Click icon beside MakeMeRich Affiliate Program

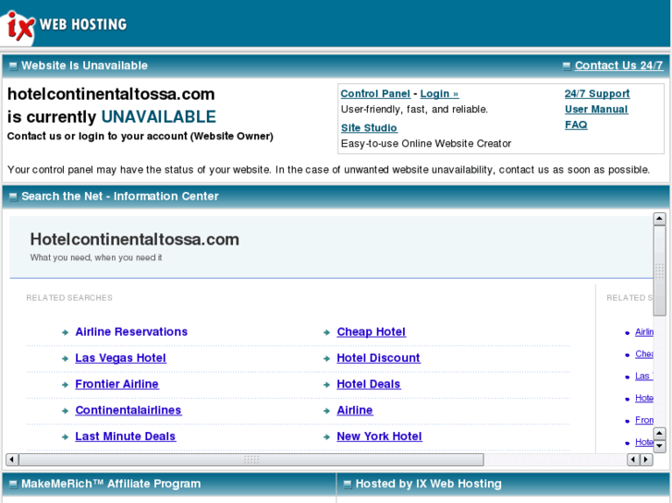(x=13, y=485)
